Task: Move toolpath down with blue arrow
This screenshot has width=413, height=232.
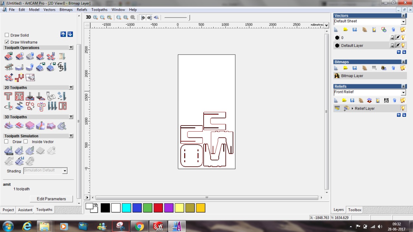Action: pyautogui.click(x=70, y=34)
